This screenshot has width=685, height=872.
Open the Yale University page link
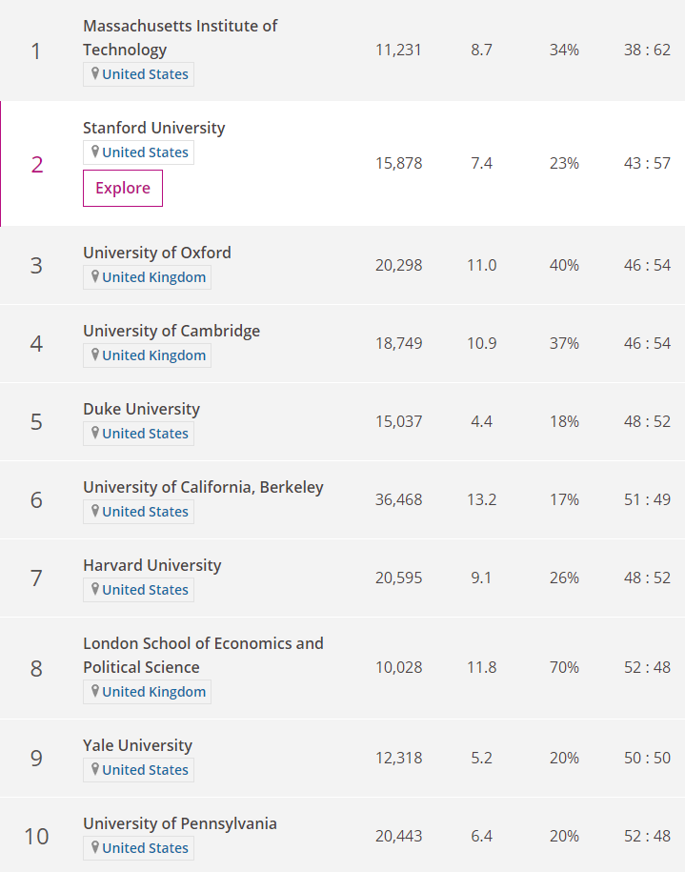click(x=137, y=745)
